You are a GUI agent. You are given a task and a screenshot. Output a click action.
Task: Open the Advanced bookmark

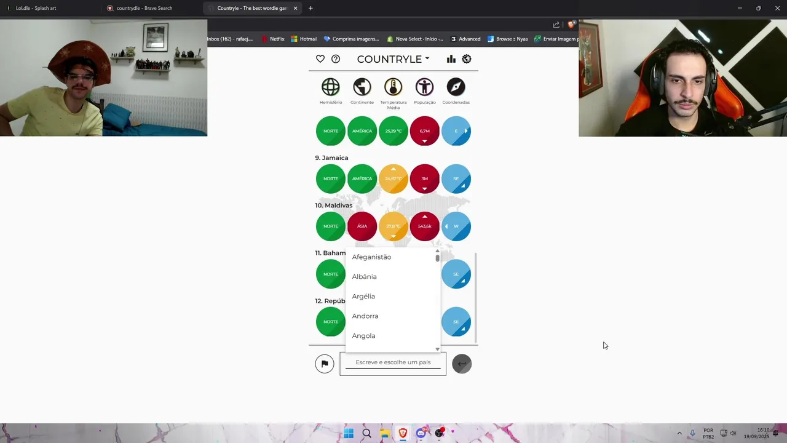pos(465,39)
